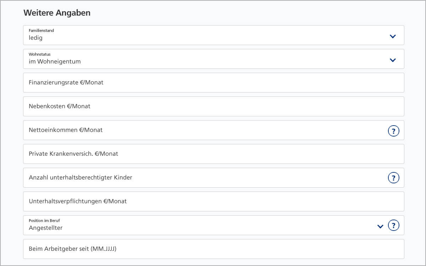Click the Familienstand chevron arrow
The height and width of the screenshot is (266, 426).
point(393,36)
